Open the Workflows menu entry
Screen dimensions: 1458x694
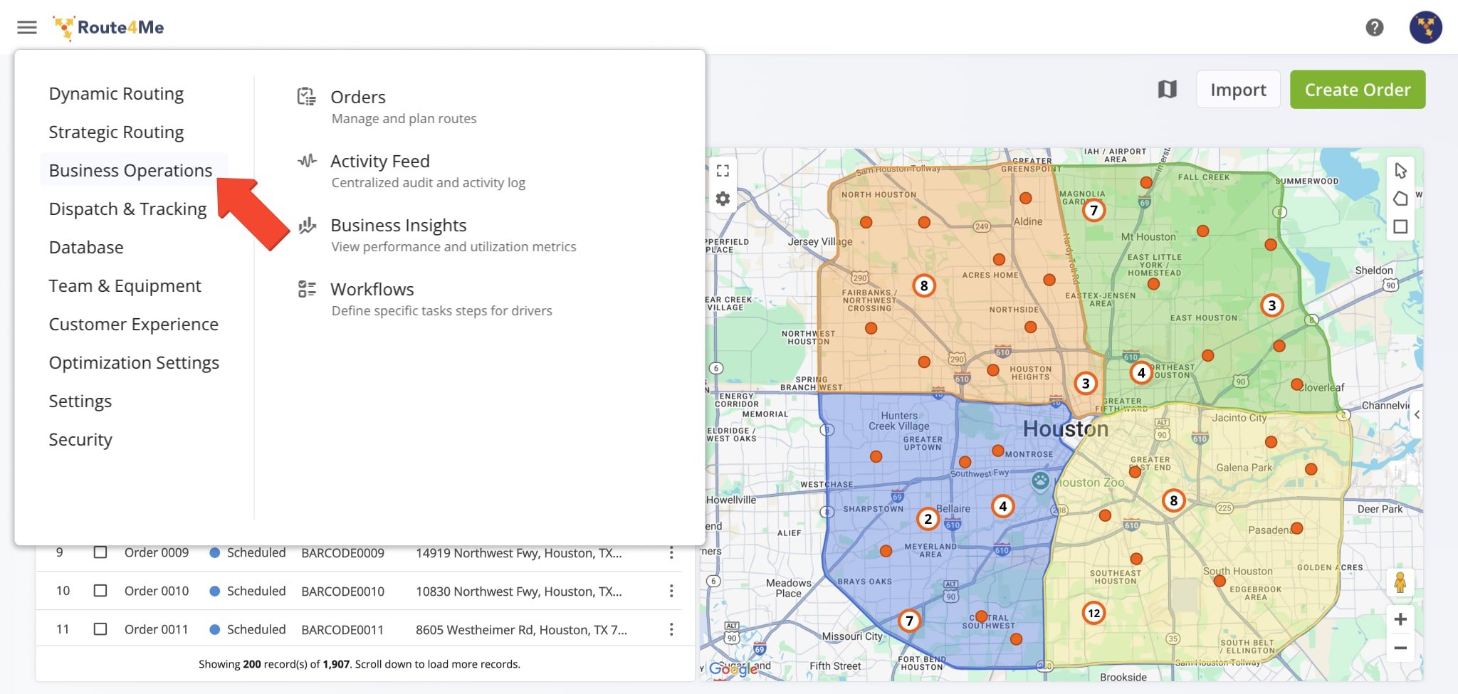click(372, 289)
